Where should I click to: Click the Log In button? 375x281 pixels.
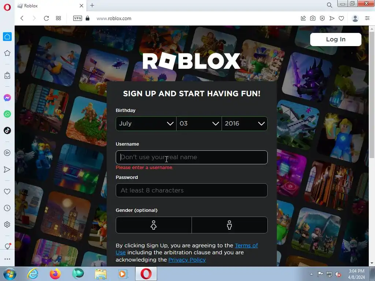[x=335, y=40]
